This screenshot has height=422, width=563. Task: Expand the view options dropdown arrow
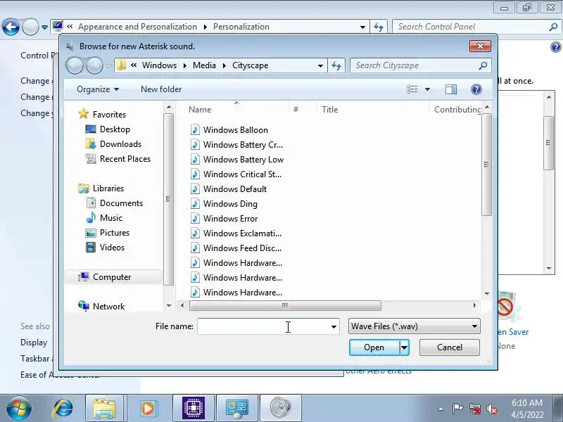click(x=427, y=89)
